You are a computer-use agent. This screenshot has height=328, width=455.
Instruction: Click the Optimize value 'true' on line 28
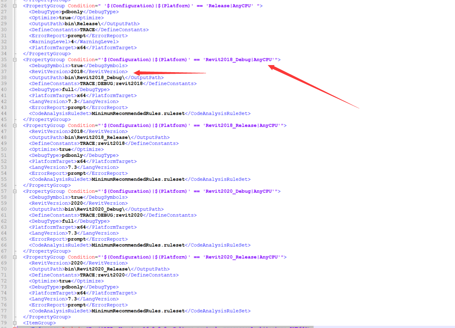(65, 18)
